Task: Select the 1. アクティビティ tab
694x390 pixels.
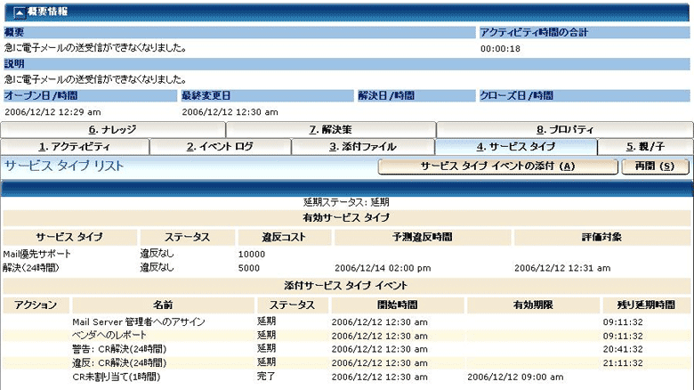Action: [75, 147]
